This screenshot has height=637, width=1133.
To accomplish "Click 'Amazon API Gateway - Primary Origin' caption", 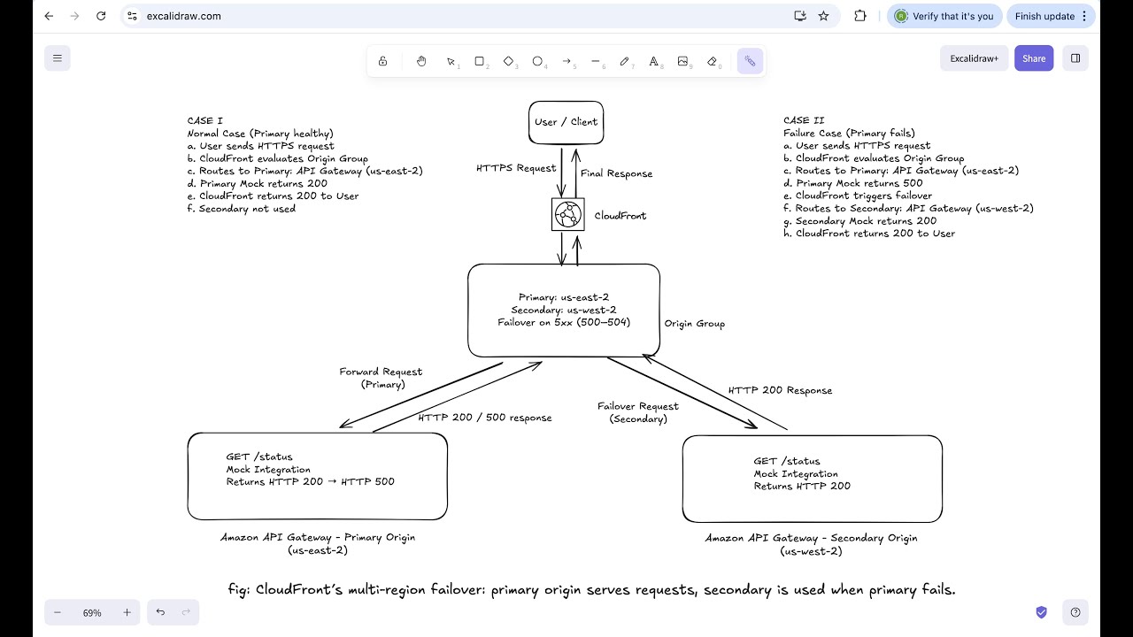I will 318,537.
